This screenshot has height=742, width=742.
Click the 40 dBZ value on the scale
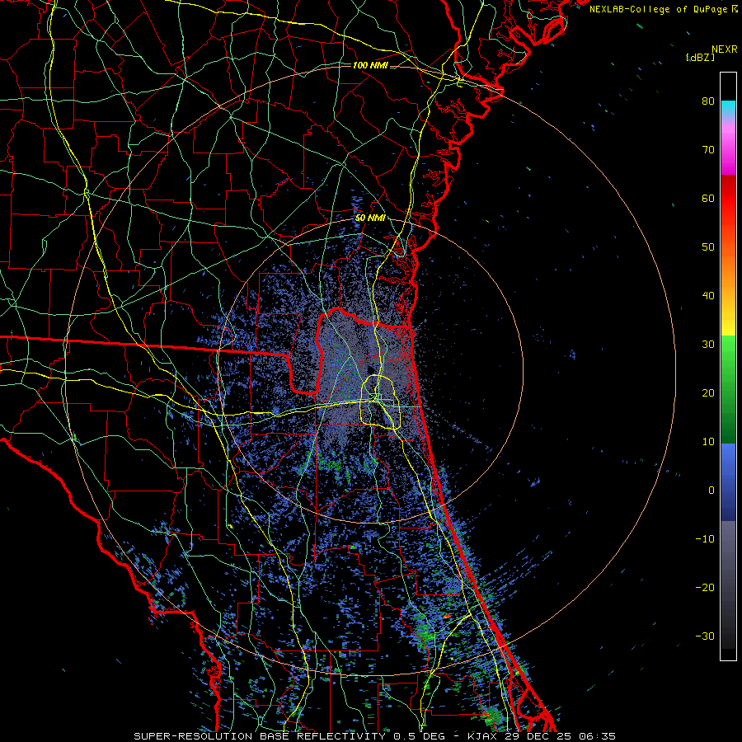708,296
